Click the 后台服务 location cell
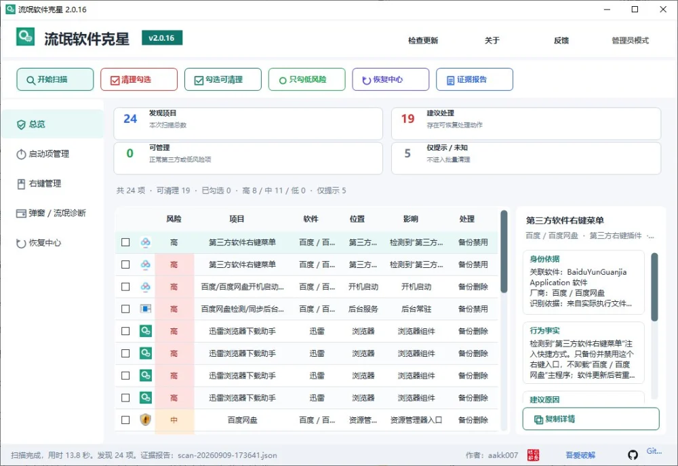The width and height of the screenshot is (678, 466). click(363, 309)
